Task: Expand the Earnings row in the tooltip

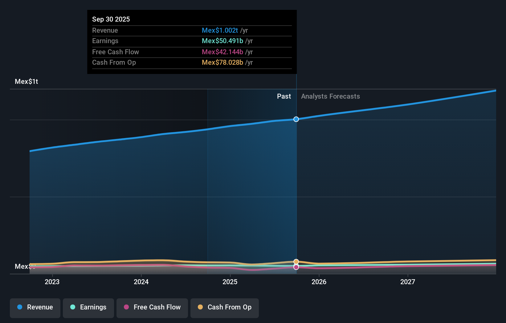Action: click(x=192, y=41)
